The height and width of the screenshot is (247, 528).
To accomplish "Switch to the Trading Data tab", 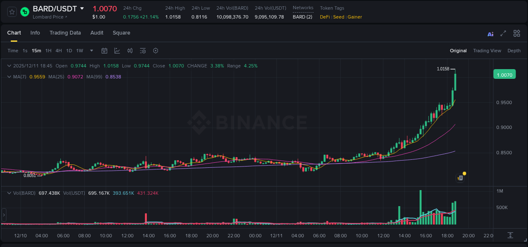I will tap(65, 33).
